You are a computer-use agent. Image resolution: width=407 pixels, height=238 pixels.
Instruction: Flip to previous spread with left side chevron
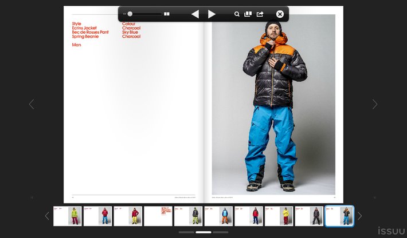coord(32,104)
